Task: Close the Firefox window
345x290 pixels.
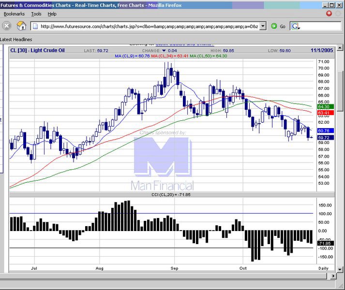Action: (x=339, y=5)
